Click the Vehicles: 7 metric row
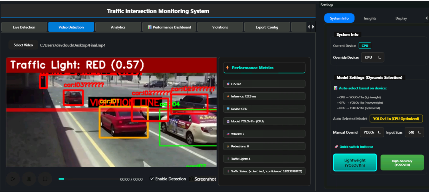Screen dimensions: 429x192 [x=264, y=134]
